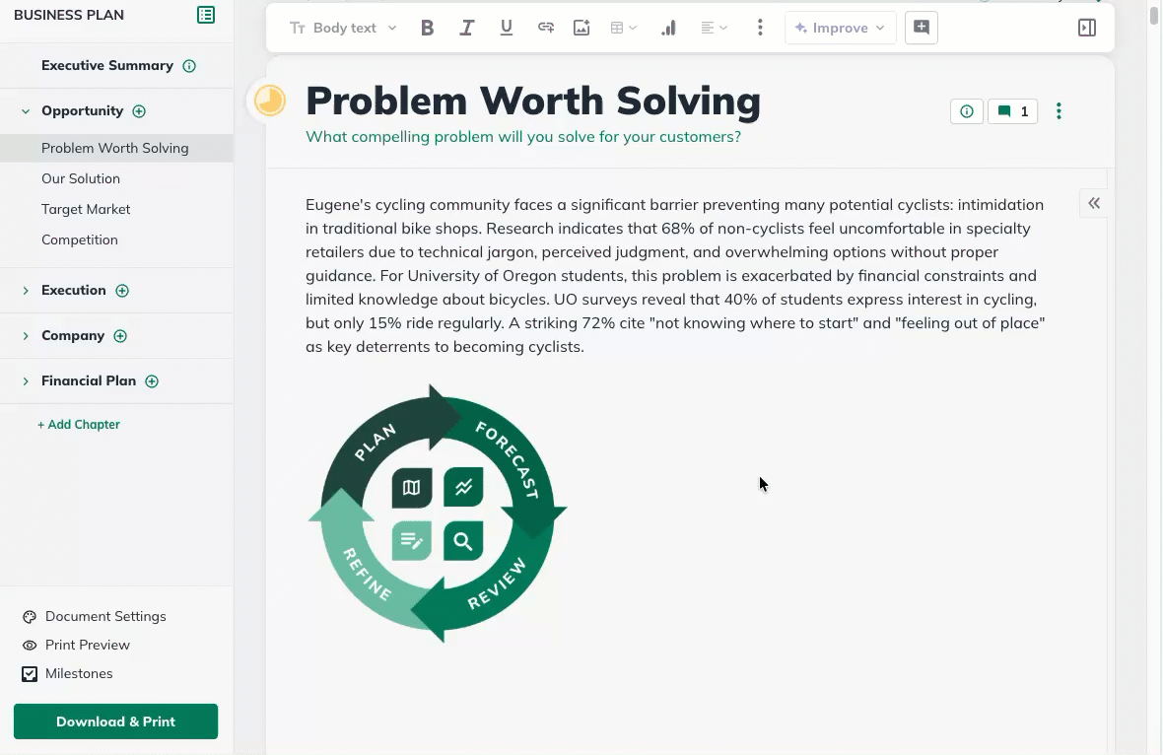Insert a hyperlink with link icon
1163x755 pixels.
(x=546, y=29)
